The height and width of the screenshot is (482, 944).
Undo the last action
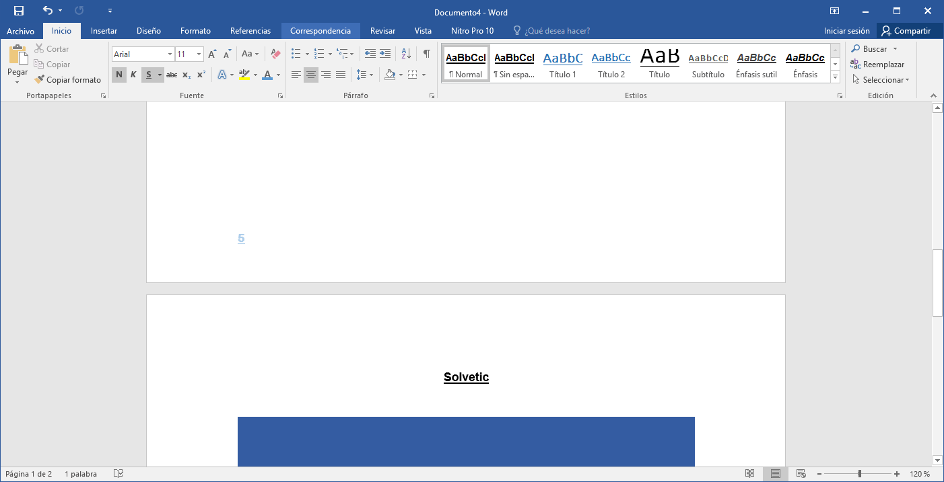coord(47,11)
